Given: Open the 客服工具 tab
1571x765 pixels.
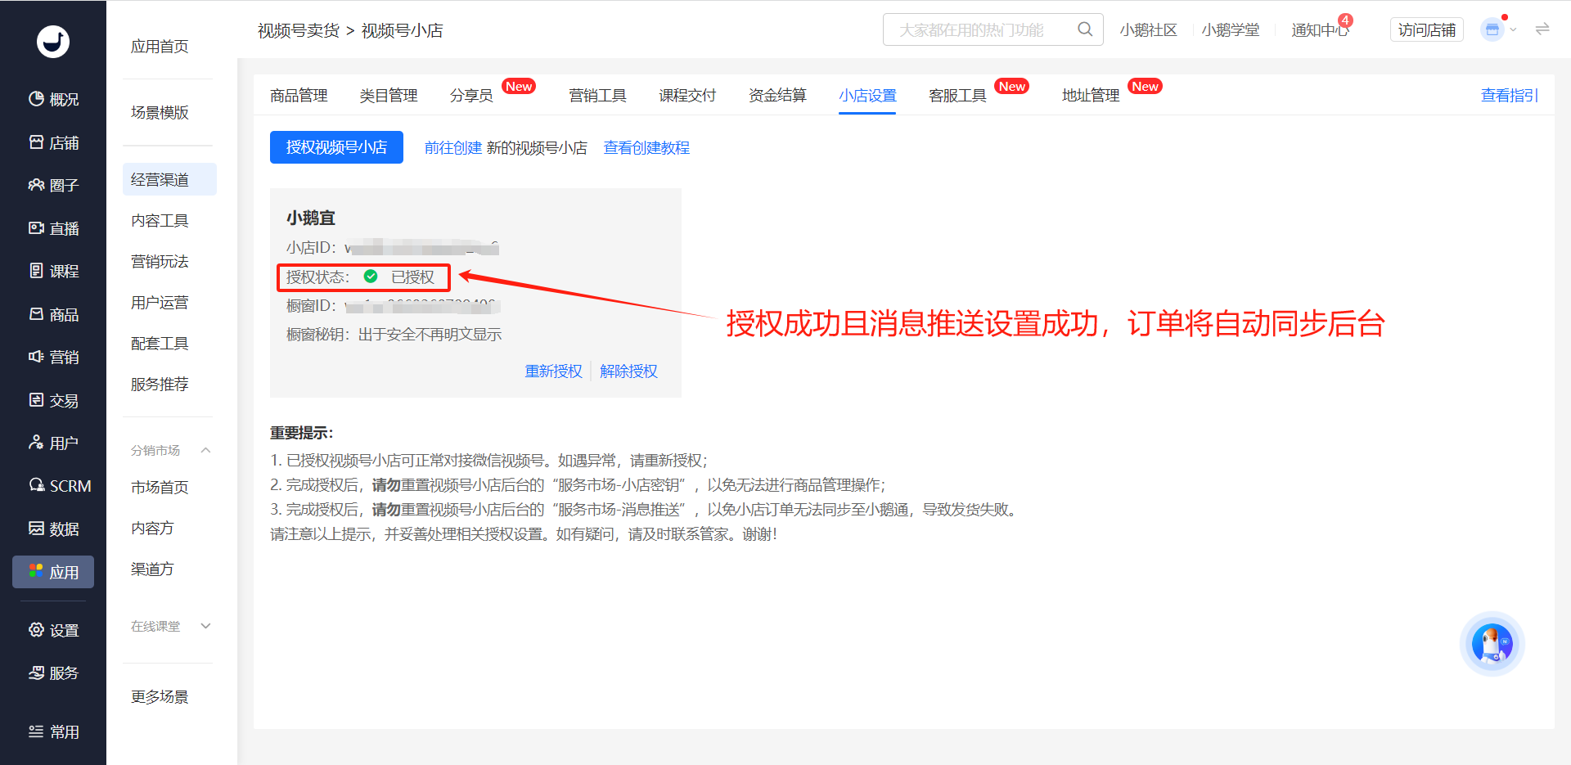Looking at the screenshot, I should 957,96.
